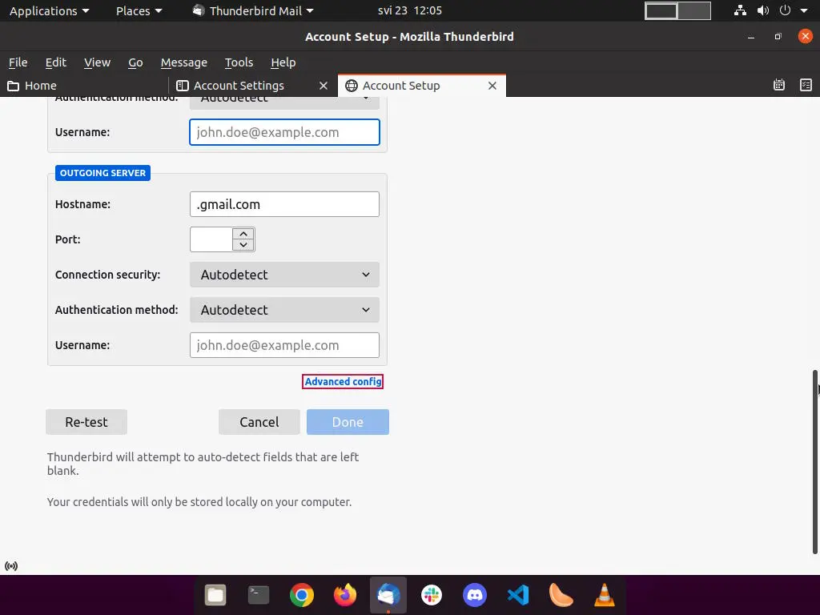This screenshot has width=820, height=615.
Task: Click the Done button
Action: 348,422
